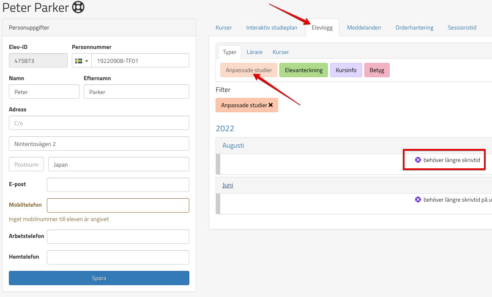The width and height of the screenshot is (492, 297).
Task: Collapse the Augusti month section
Action: pyautogui.click(x=233, y=146)
